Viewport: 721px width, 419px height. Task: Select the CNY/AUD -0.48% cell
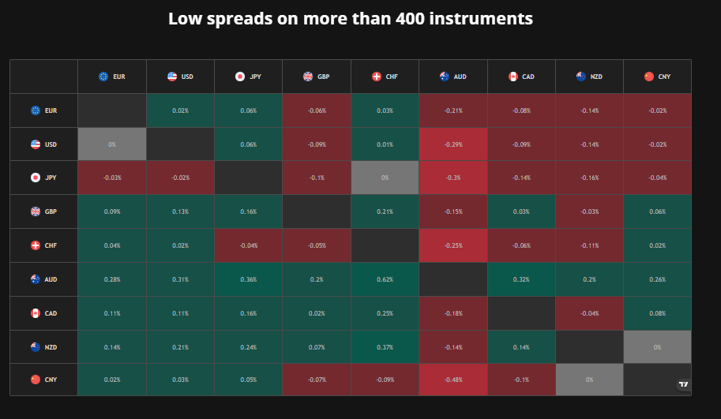click(x=453, y=380)
